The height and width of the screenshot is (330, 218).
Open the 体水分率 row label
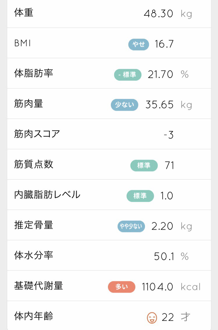coord(33,255)
